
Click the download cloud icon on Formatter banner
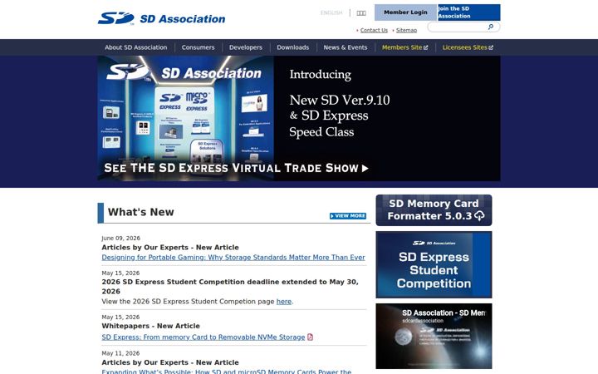click(x=479, y=216)
